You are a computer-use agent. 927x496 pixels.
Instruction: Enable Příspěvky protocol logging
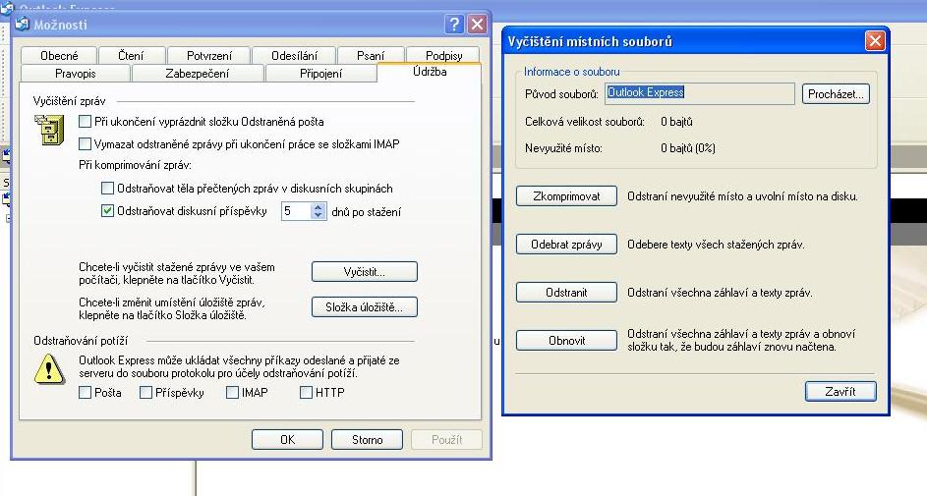pos(145,392)
